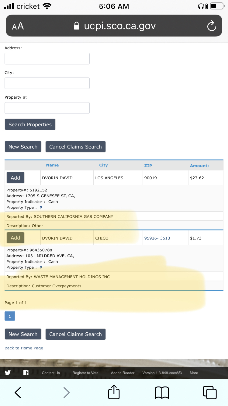Click the upper New Search button

[23, 147]
